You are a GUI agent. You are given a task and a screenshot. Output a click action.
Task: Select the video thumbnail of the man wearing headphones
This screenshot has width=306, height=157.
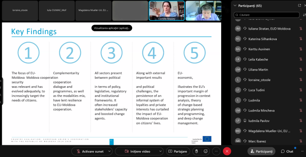pyautogui.click(x=204, y=10)
